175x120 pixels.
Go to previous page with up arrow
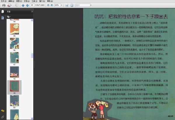click(x=23, y=5)
